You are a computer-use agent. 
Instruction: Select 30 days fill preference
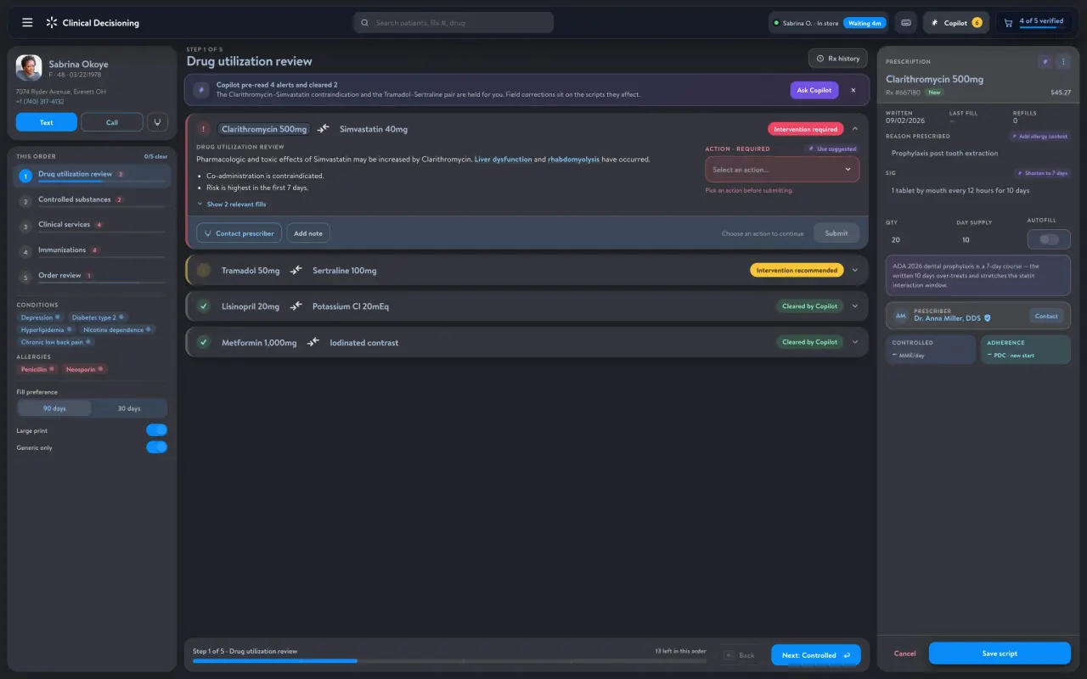tap(129, 408)
